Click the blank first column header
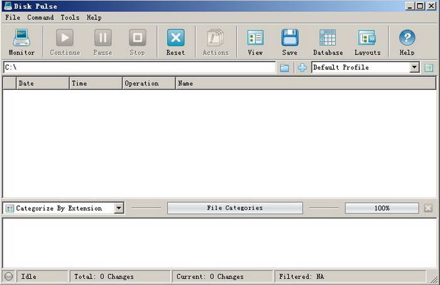 click(9, 83)
